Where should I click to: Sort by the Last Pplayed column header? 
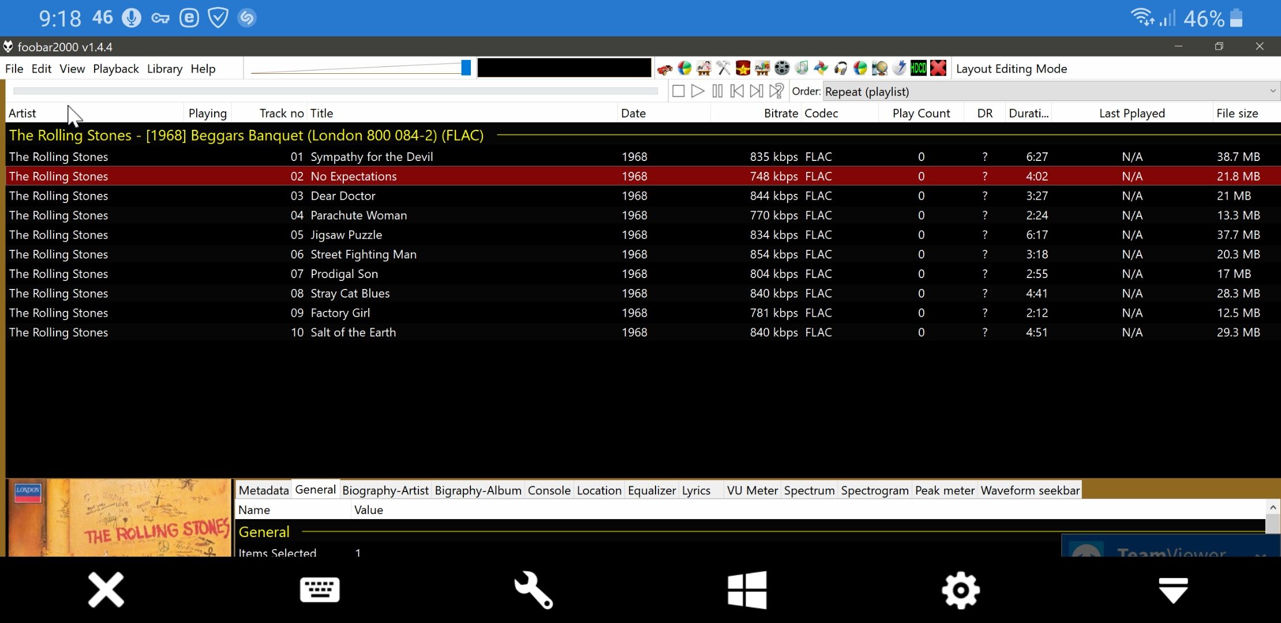[1132, 113]
